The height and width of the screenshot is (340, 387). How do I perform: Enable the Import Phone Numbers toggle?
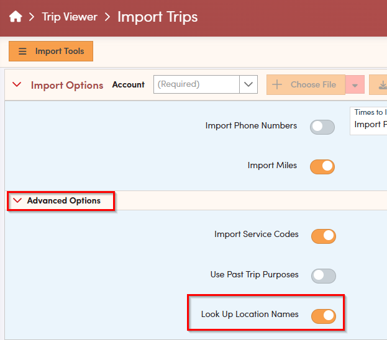pos(322,127)
